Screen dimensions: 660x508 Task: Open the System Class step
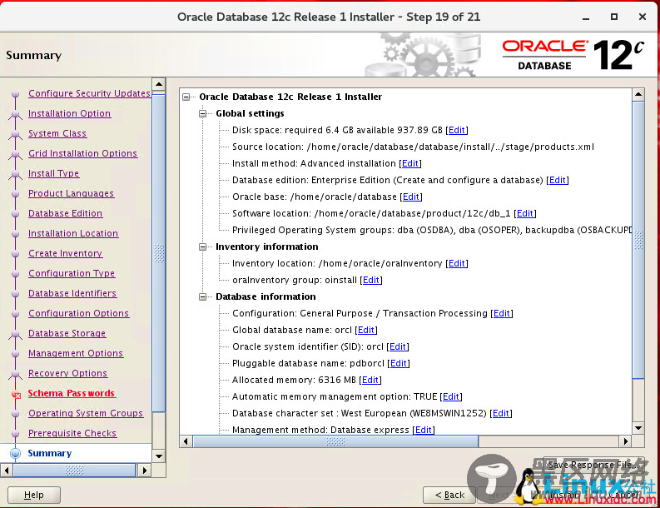57,133
